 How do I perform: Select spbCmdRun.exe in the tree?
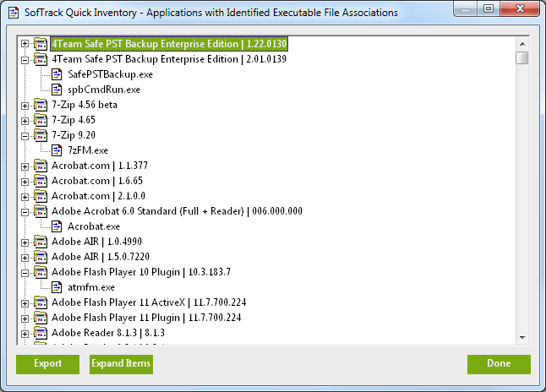104,90
